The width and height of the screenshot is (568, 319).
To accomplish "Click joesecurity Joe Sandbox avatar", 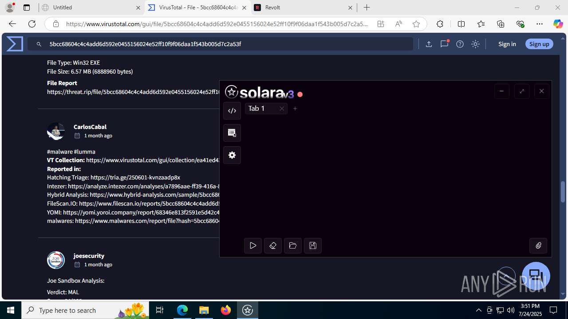I will [x=56, y=260].
